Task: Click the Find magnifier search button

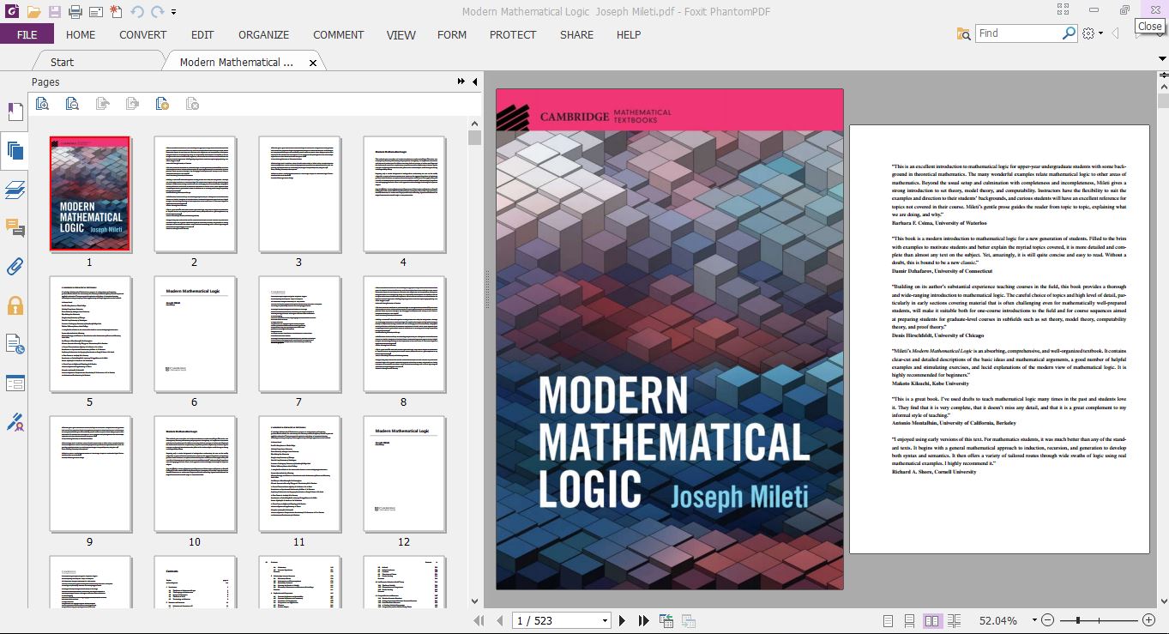Action: pyautogui.click(x=1069, y=33)
